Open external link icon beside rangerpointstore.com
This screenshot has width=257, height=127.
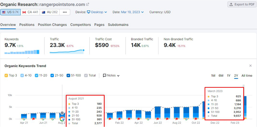coord(88,4)
